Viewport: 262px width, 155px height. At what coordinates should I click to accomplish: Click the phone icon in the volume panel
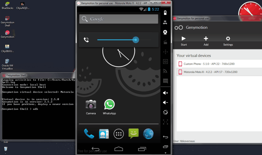[86, 40]
